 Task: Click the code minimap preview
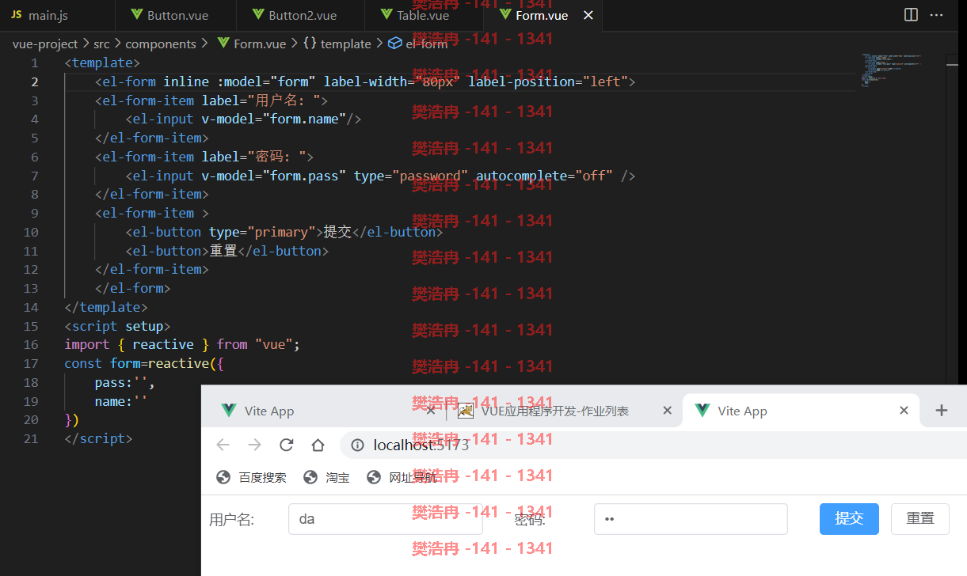[x=892, y=70]
